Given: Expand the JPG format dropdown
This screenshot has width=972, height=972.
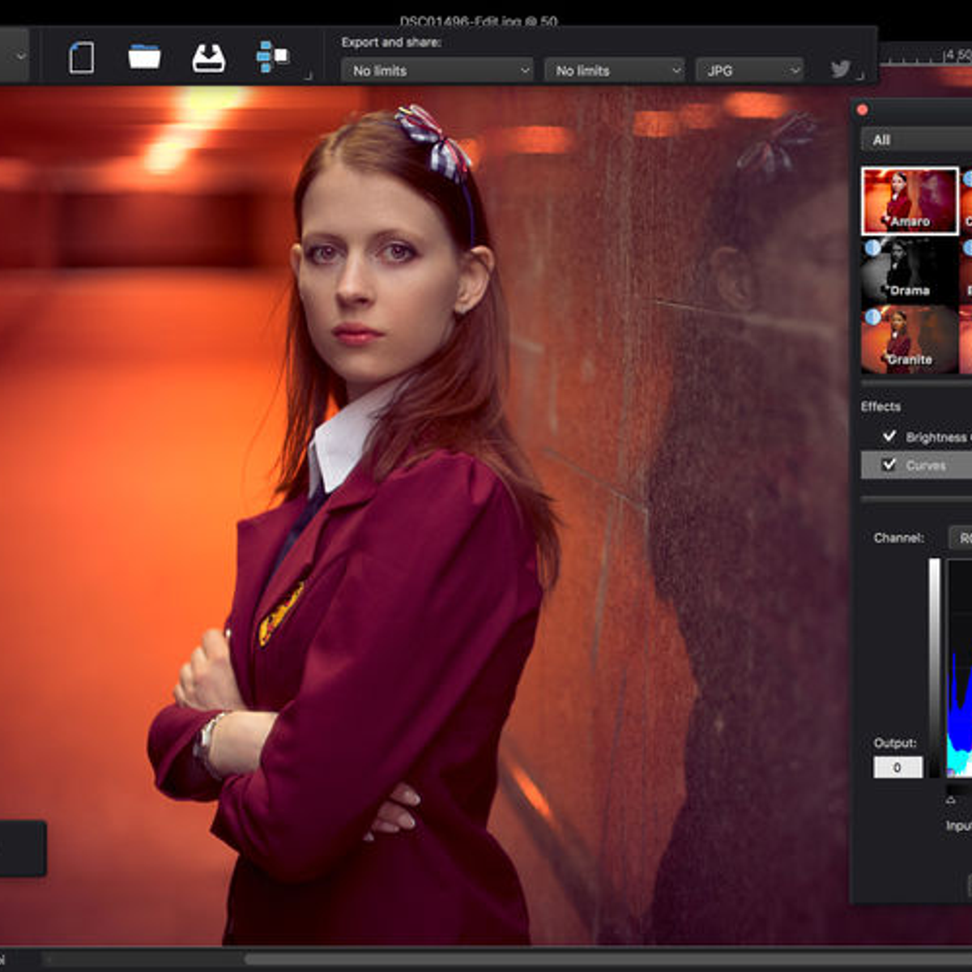Looking at the screenshot, I should pyautogui.click(x=749, y=70).
